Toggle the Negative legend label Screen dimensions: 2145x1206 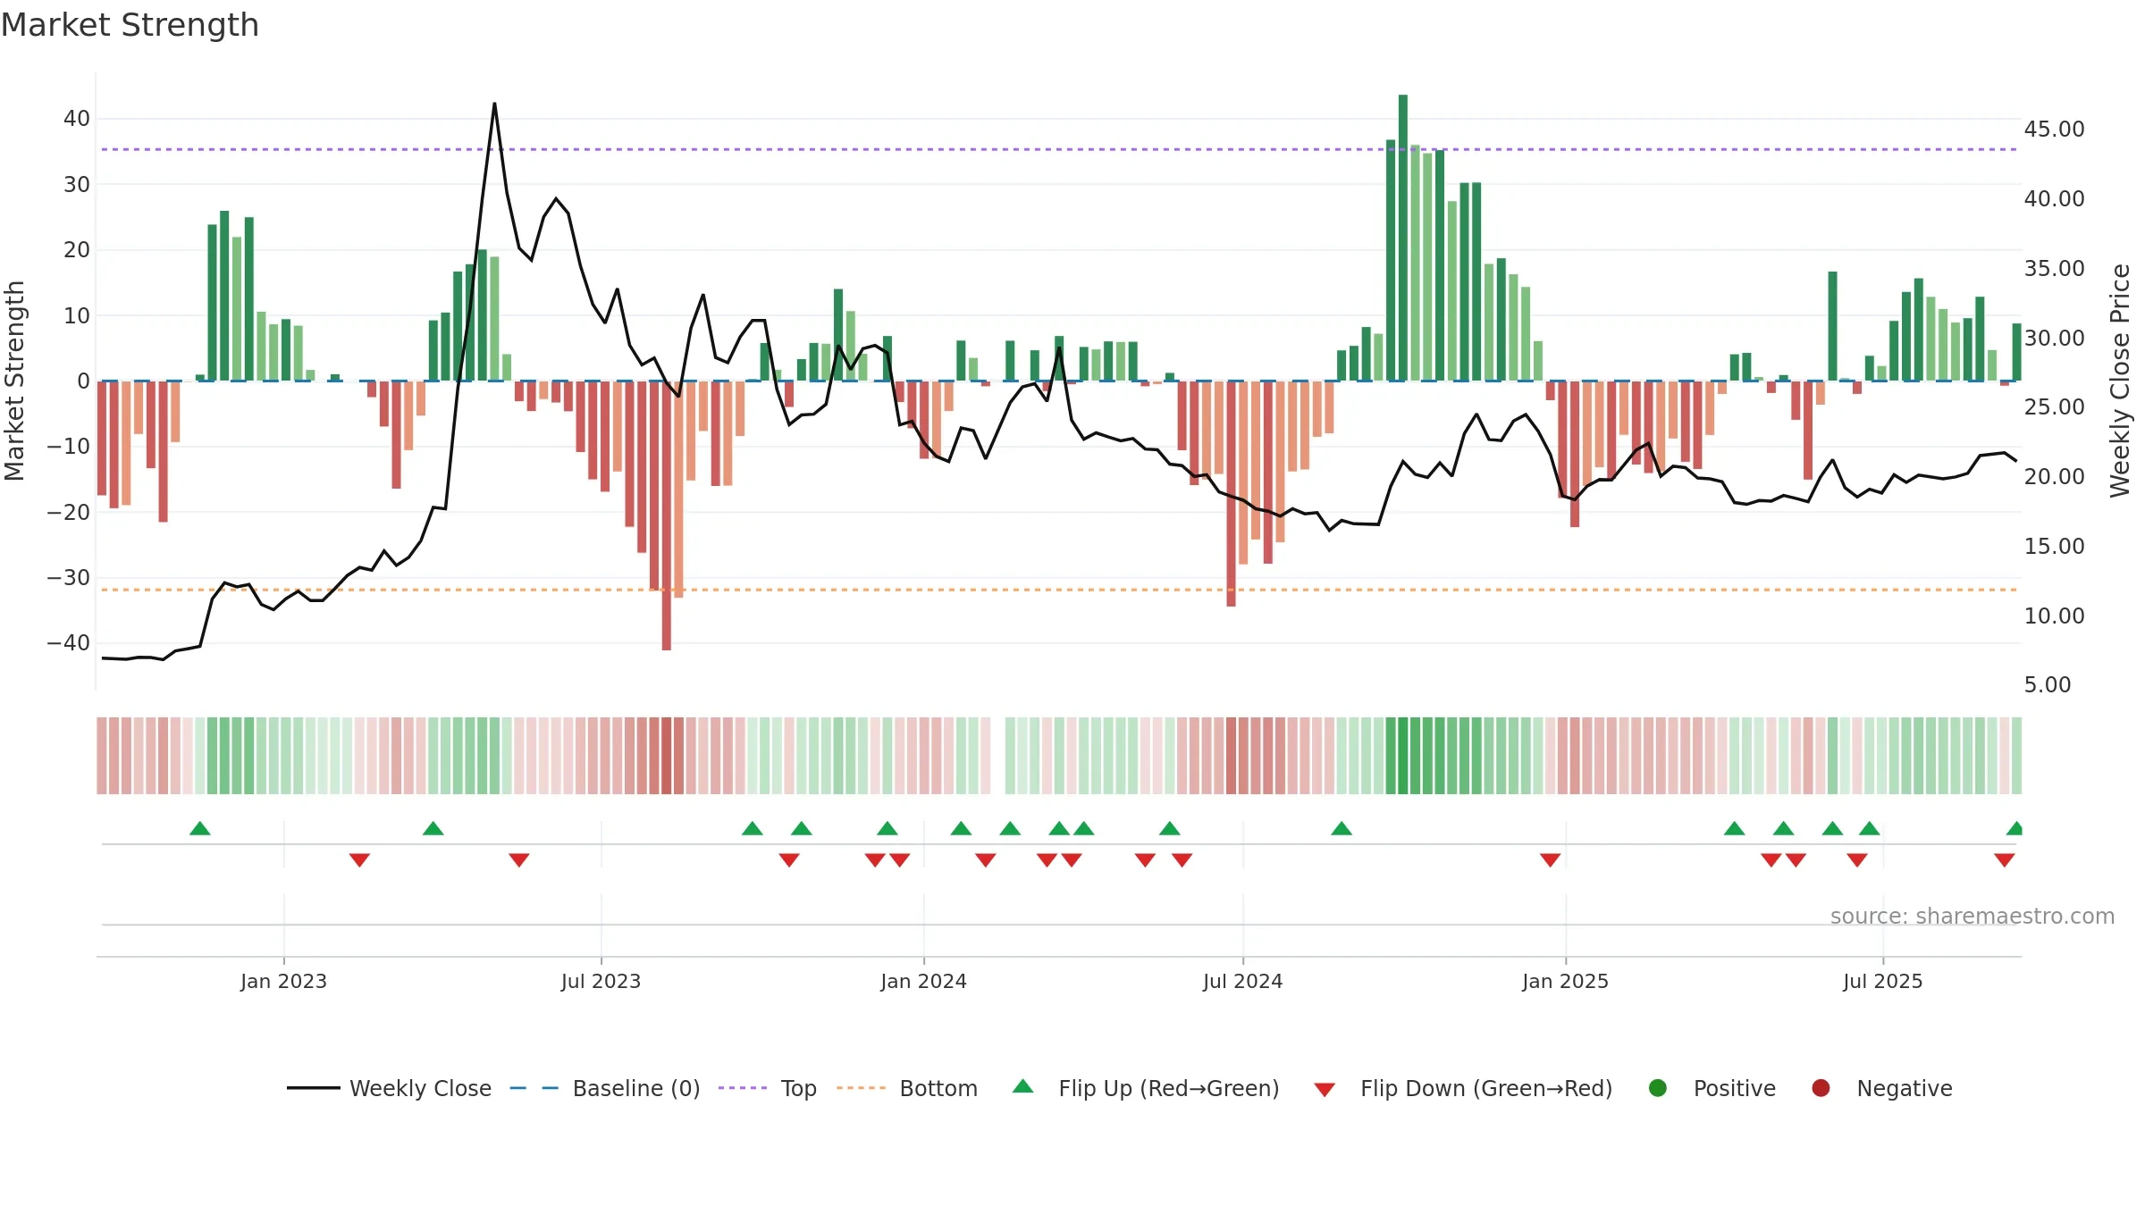coord(1905,1088)
